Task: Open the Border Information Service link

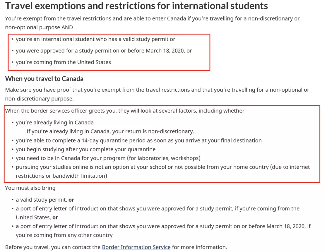Action: [x=136, y=247]
